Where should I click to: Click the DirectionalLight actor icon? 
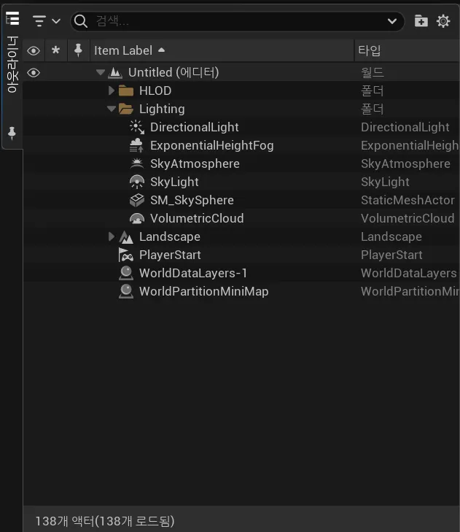point(136,127)
